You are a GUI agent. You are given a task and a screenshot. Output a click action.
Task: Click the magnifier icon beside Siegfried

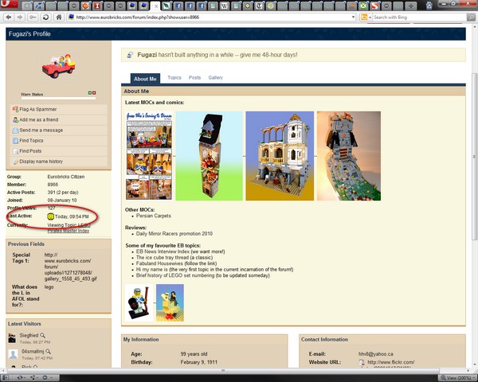(42, 336)
